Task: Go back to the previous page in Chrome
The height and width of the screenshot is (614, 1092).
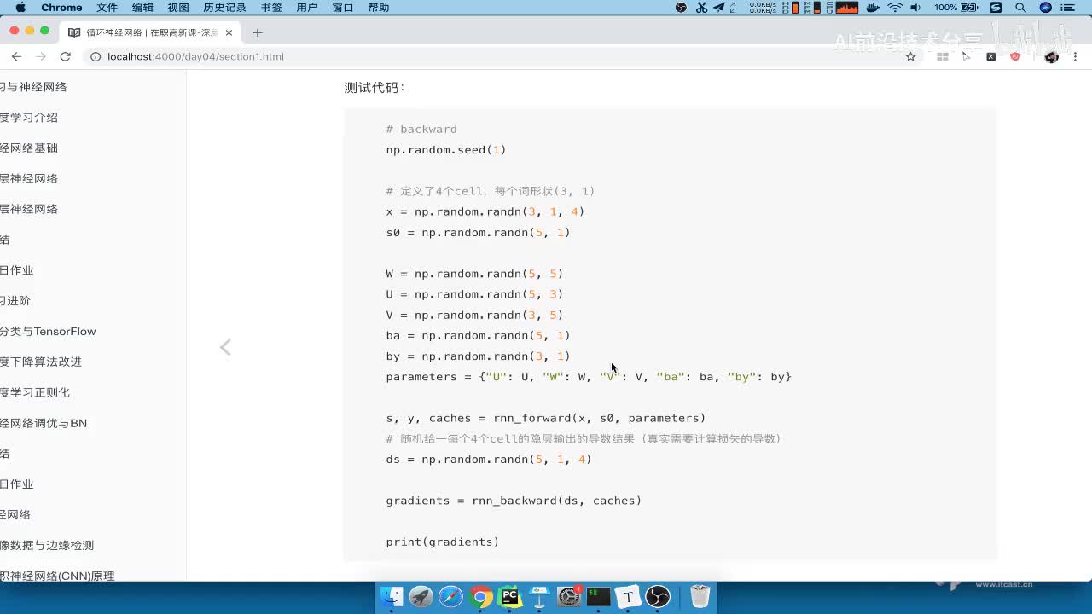Action: pyautogui.click(x=16, y=56)
